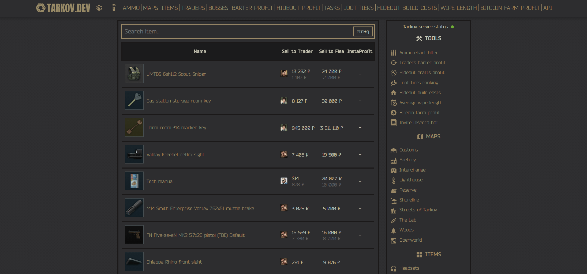Image resolution: width=587 pixels, height=274 pixels.
Task: Click the Reserve map icon
Action: [x=393, y=191]
